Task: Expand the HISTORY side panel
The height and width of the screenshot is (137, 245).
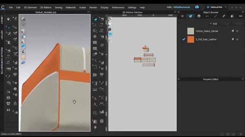Action: click(2, 35)
